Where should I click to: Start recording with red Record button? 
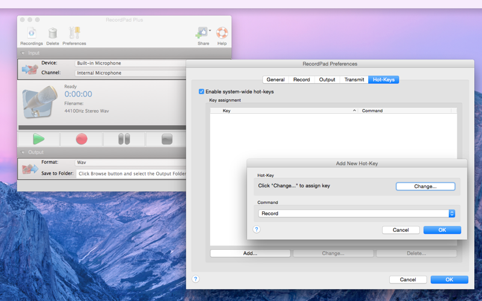(x=81, y=139)
